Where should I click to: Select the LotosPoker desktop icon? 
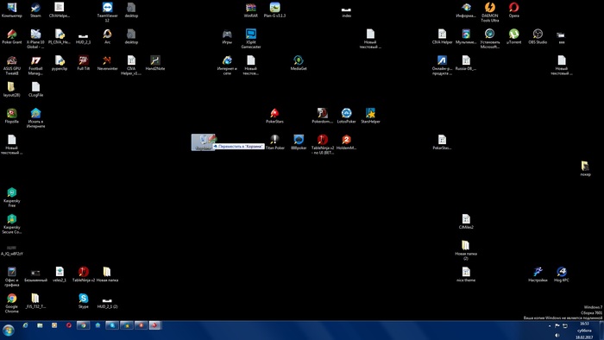click(x=346, y=116)
